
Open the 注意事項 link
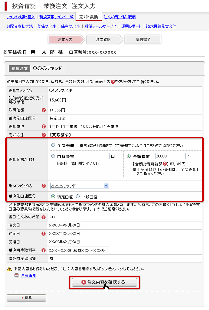pos(28,275)
